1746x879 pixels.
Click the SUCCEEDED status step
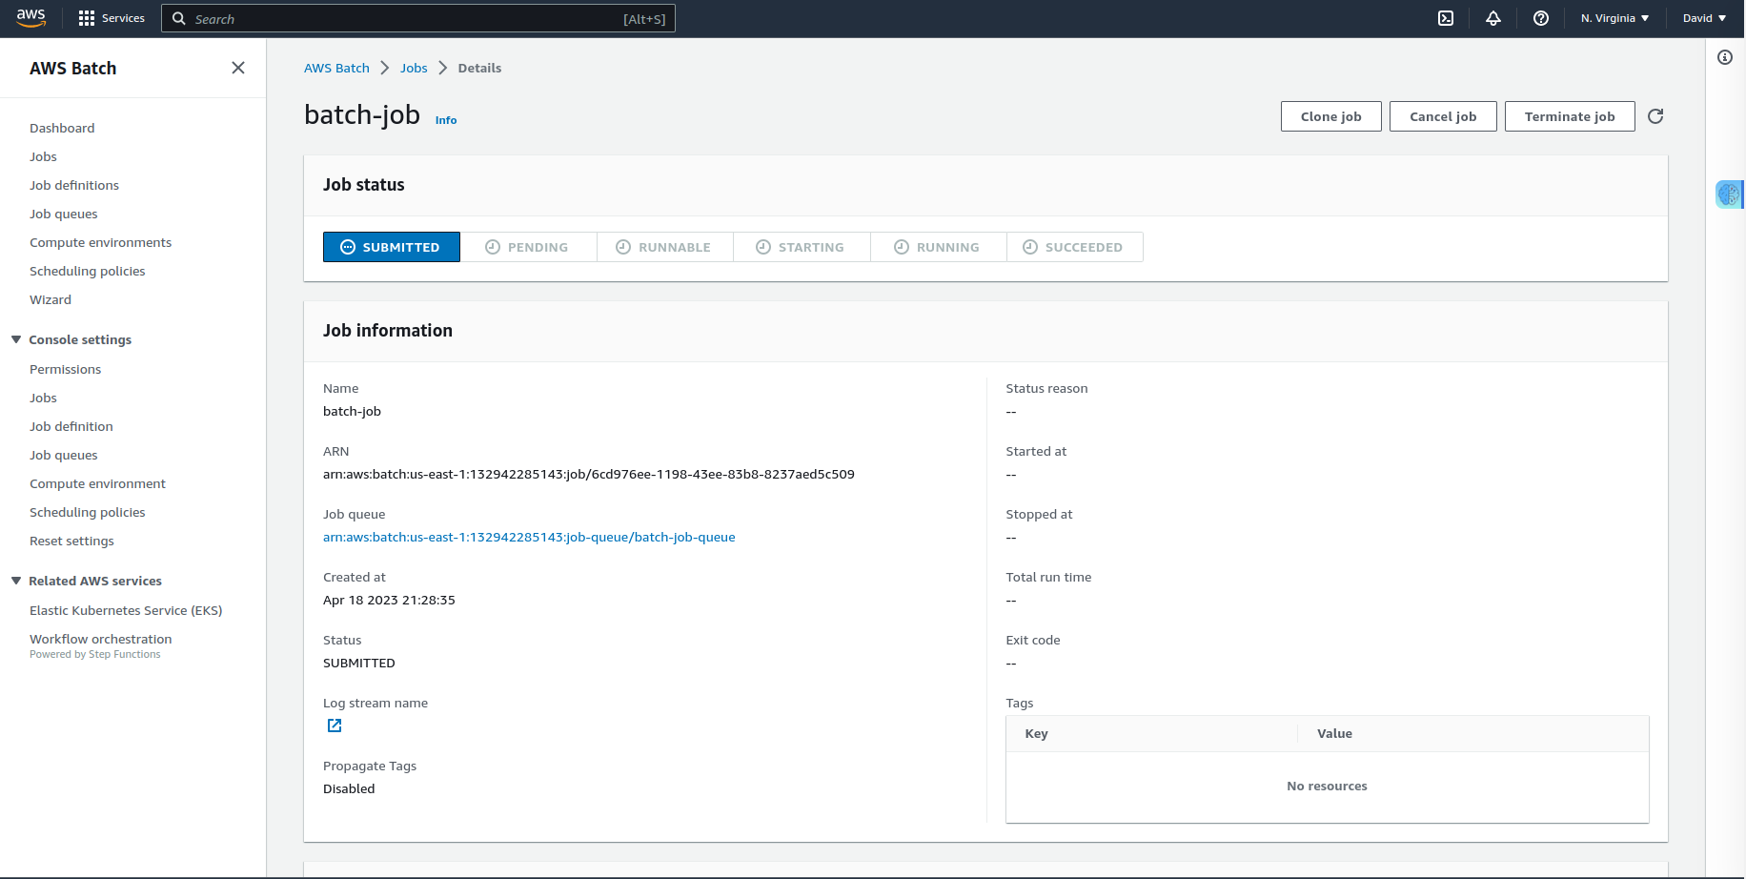click(1074, 247)
